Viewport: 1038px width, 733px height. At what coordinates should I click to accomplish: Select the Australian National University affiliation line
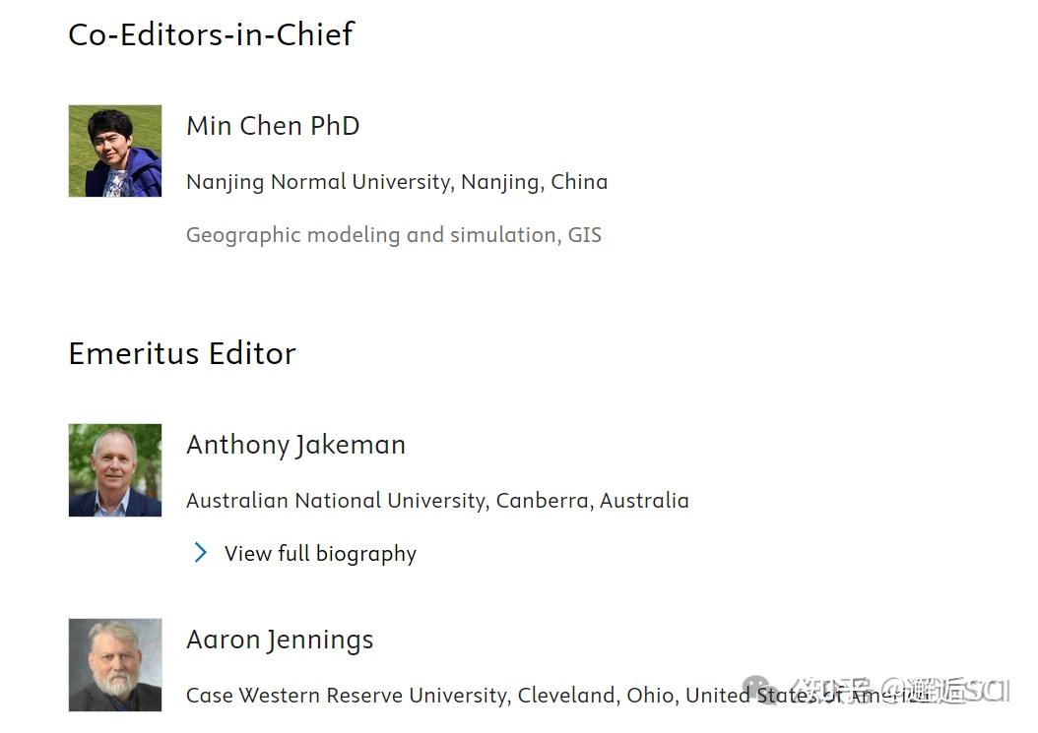pos(437,501)
